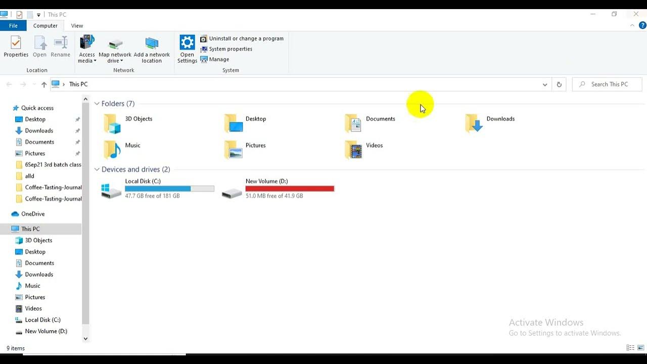Click the Open ribbon icon
This screenshot has height=364, width=647.
[x=39, y=47]
